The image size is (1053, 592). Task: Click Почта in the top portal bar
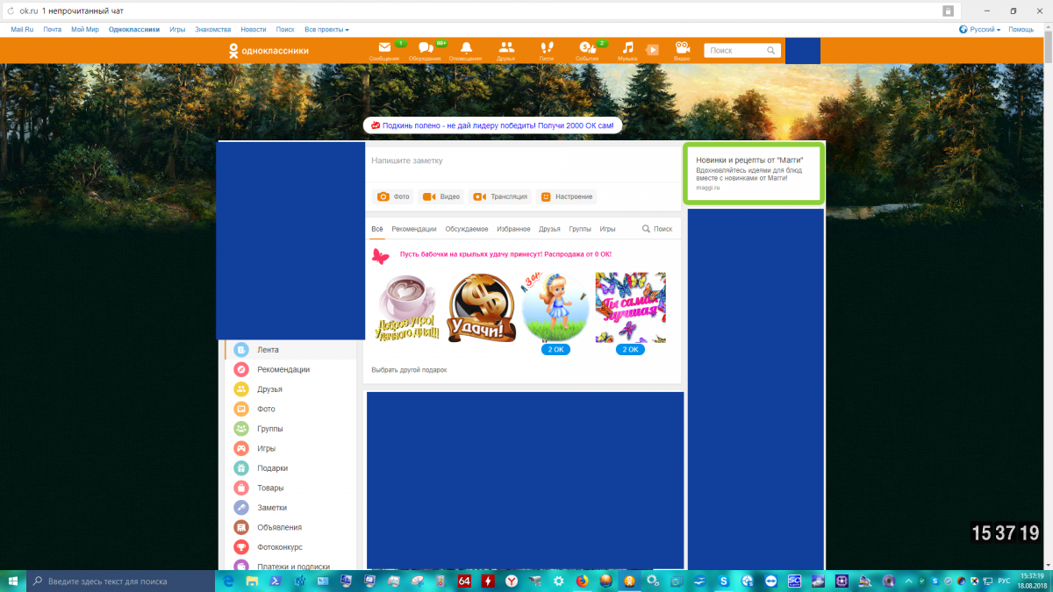(x=52, y=30)
